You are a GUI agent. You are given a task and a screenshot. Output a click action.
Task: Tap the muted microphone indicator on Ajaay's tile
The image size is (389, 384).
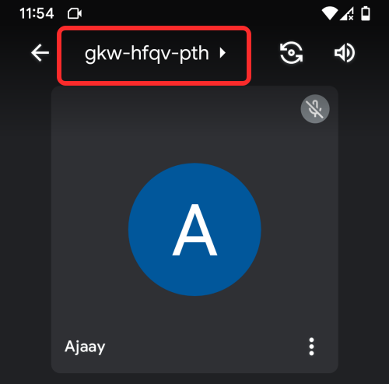pos(315,109)
